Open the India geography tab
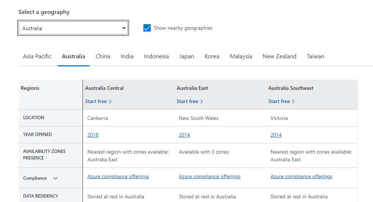Image resolution: width=373 pixels, height=202 pixels. [x=127, y=56]
